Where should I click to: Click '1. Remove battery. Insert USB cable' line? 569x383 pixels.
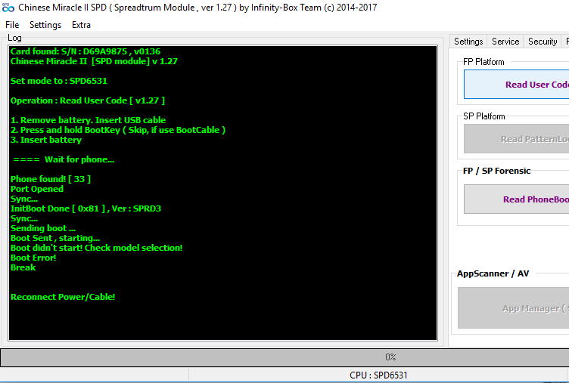(89, 120)
